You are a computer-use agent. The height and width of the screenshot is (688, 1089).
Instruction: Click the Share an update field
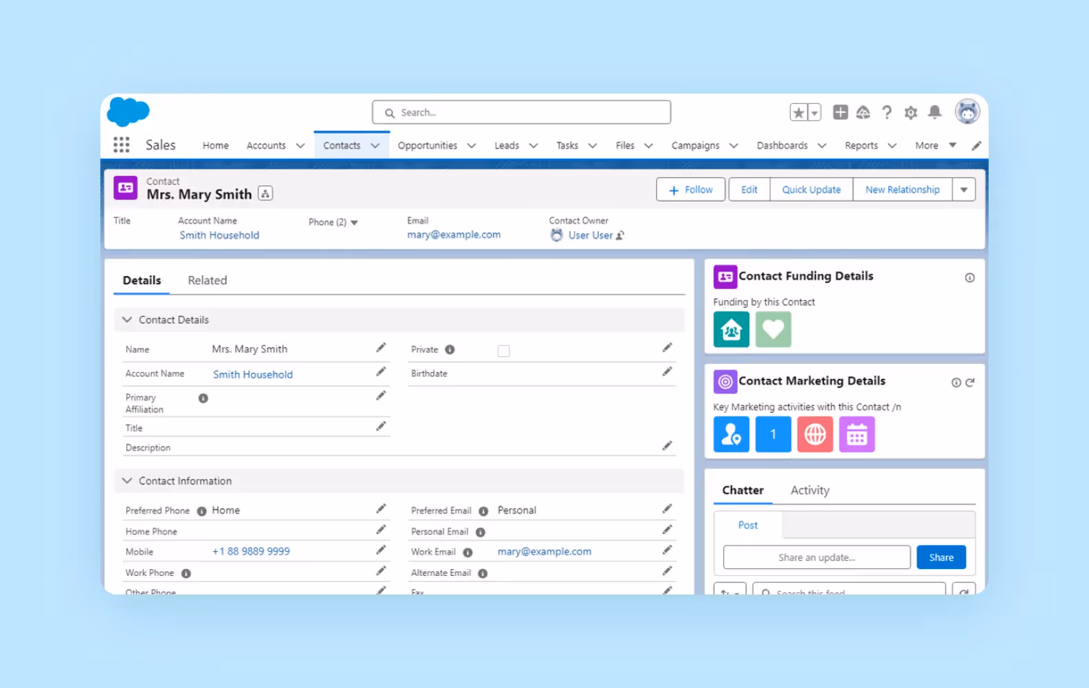(817, 557)
